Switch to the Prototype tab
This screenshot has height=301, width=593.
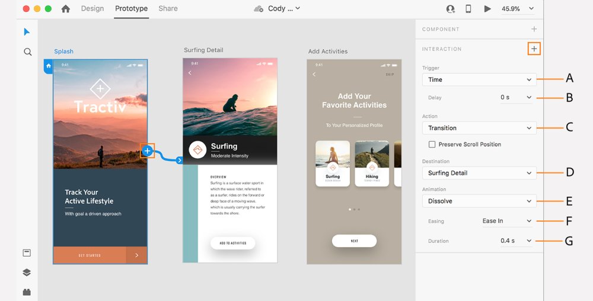click(x=131, y=9)
